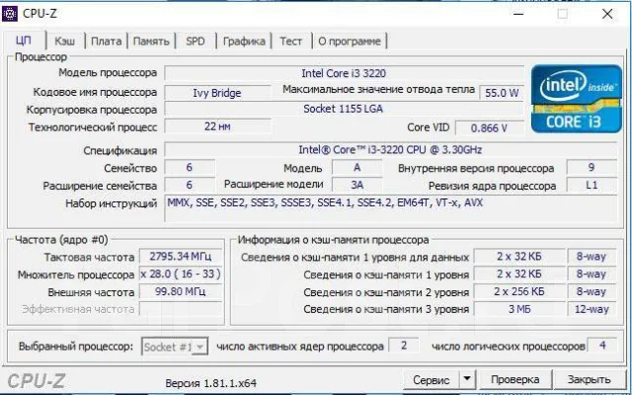The height and width of the screenshot is (395, 632).
Task: Open the Память tab
Action: click(x=151, y=41)
